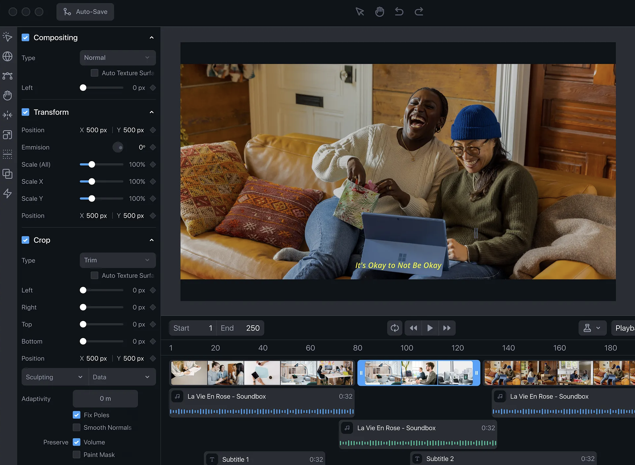Click the redo arrow icon

tap(419, 12)
